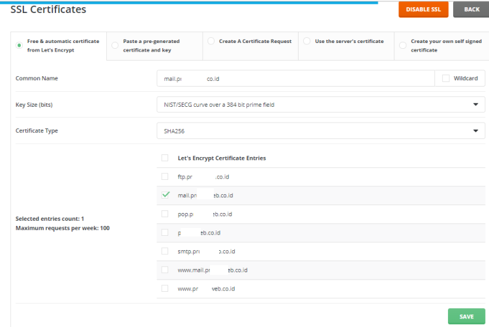Click the SSL Certificates heading
The height and width of the screenshot is (327, 489).
(48, 9)
